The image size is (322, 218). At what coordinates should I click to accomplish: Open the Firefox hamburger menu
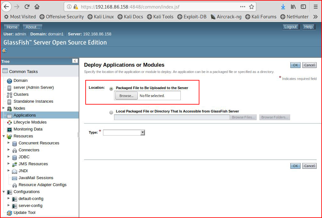[x=316, y=7]
